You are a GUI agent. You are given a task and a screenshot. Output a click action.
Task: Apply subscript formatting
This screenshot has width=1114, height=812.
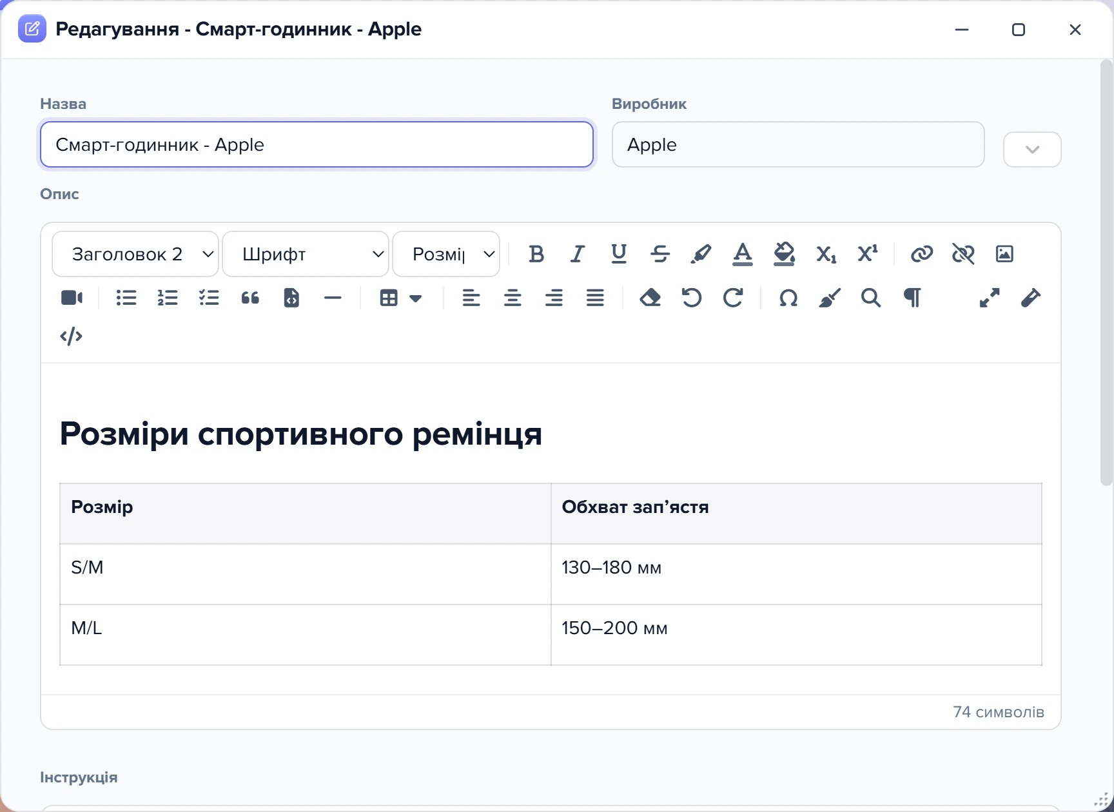point(826,254)
